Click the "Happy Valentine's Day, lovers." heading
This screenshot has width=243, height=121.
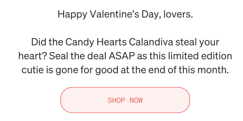point(125,15)
